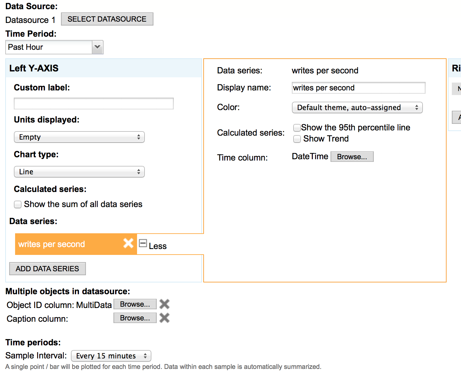Open the Sample Interval dropdown
Image resolution: width=461 pixels, height=384 pixels.
tap(111, 356)
